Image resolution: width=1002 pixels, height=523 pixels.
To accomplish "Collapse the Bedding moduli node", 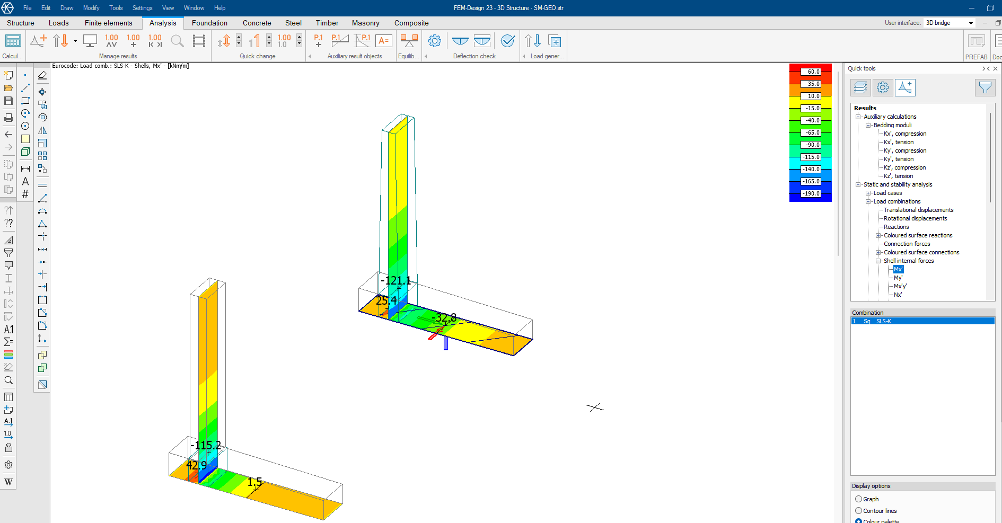I will (868, 125).
